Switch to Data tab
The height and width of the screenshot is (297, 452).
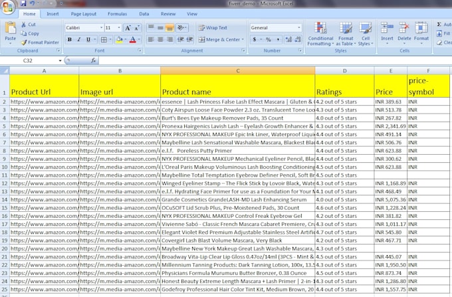tap(144, 14)
